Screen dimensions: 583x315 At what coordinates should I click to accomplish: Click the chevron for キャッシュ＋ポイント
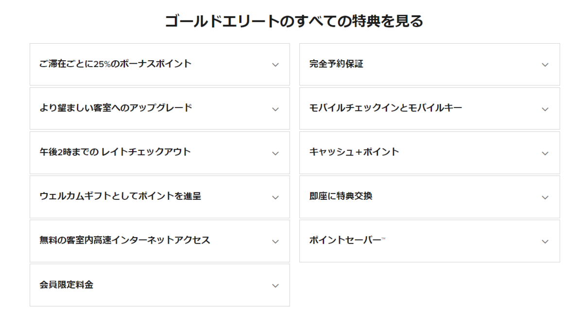545,152
